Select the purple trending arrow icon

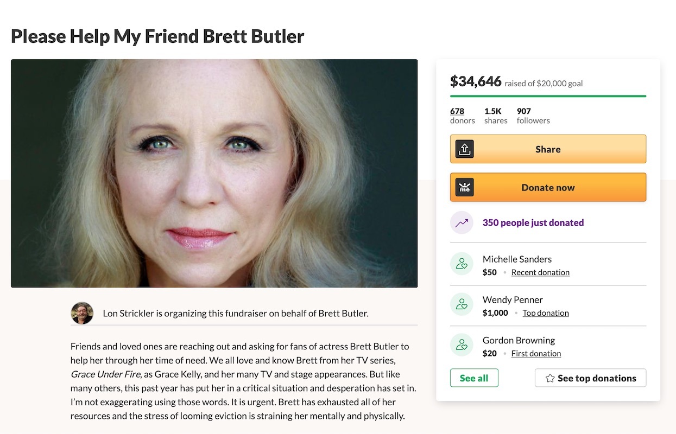pos(461,222)
